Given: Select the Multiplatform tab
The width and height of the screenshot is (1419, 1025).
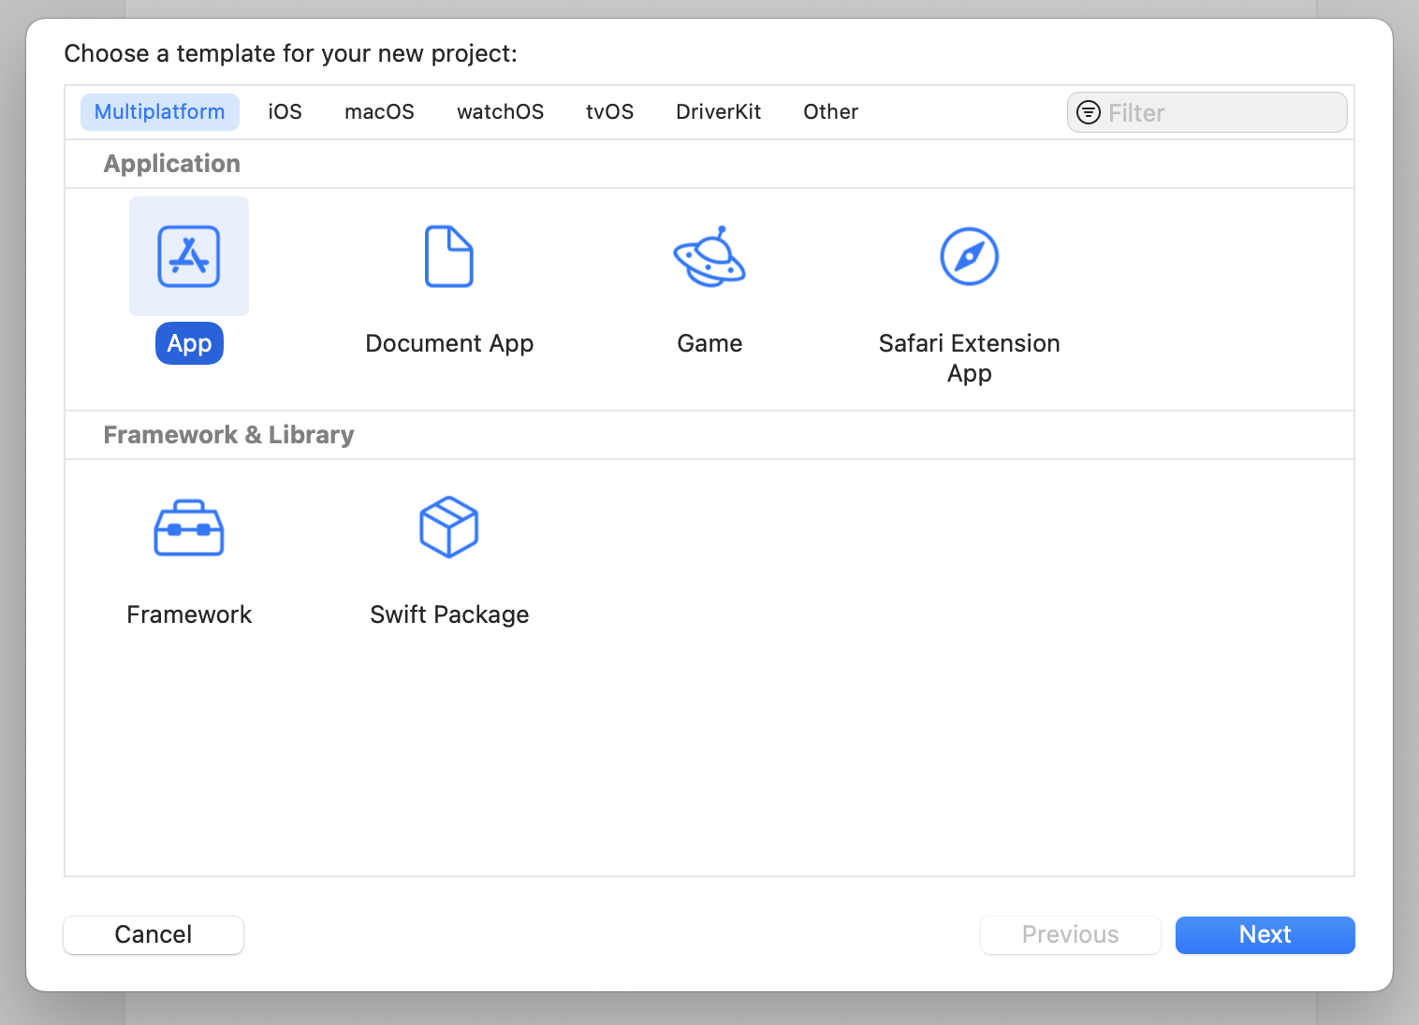Looking at the screenshot, I should pyautogui.click(x=159, y=111).
